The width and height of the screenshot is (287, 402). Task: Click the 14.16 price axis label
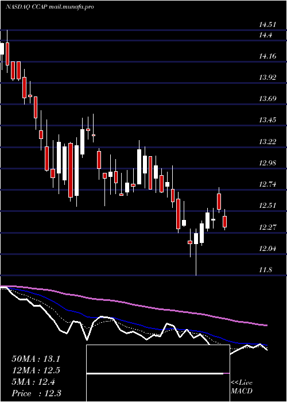click(x=267, y=56)
